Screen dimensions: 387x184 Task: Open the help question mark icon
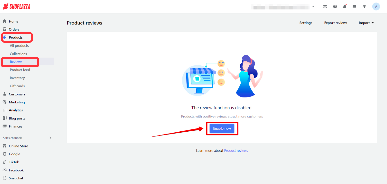[x=335, y=7]
